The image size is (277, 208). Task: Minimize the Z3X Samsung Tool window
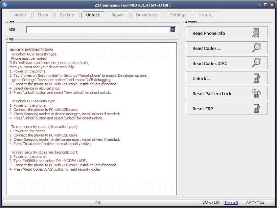pos(260,5)
